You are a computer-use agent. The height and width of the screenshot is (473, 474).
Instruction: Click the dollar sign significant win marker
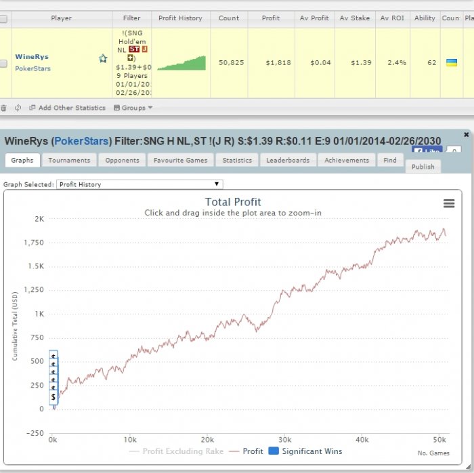(53, 397)
